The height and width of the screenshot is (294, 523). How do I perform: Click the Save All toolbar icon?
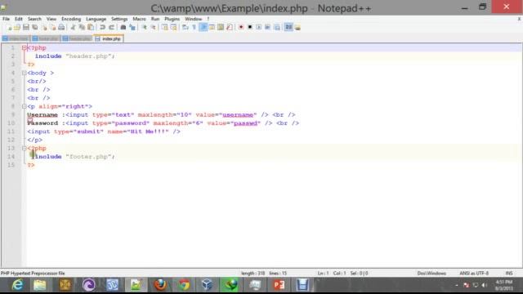pyautogui.click(x=34, y=27)
